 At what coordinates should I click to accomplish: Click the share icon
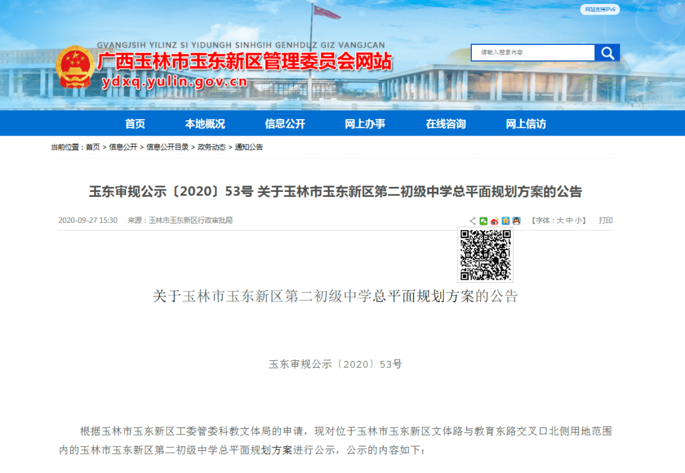[x=473, y=221]
